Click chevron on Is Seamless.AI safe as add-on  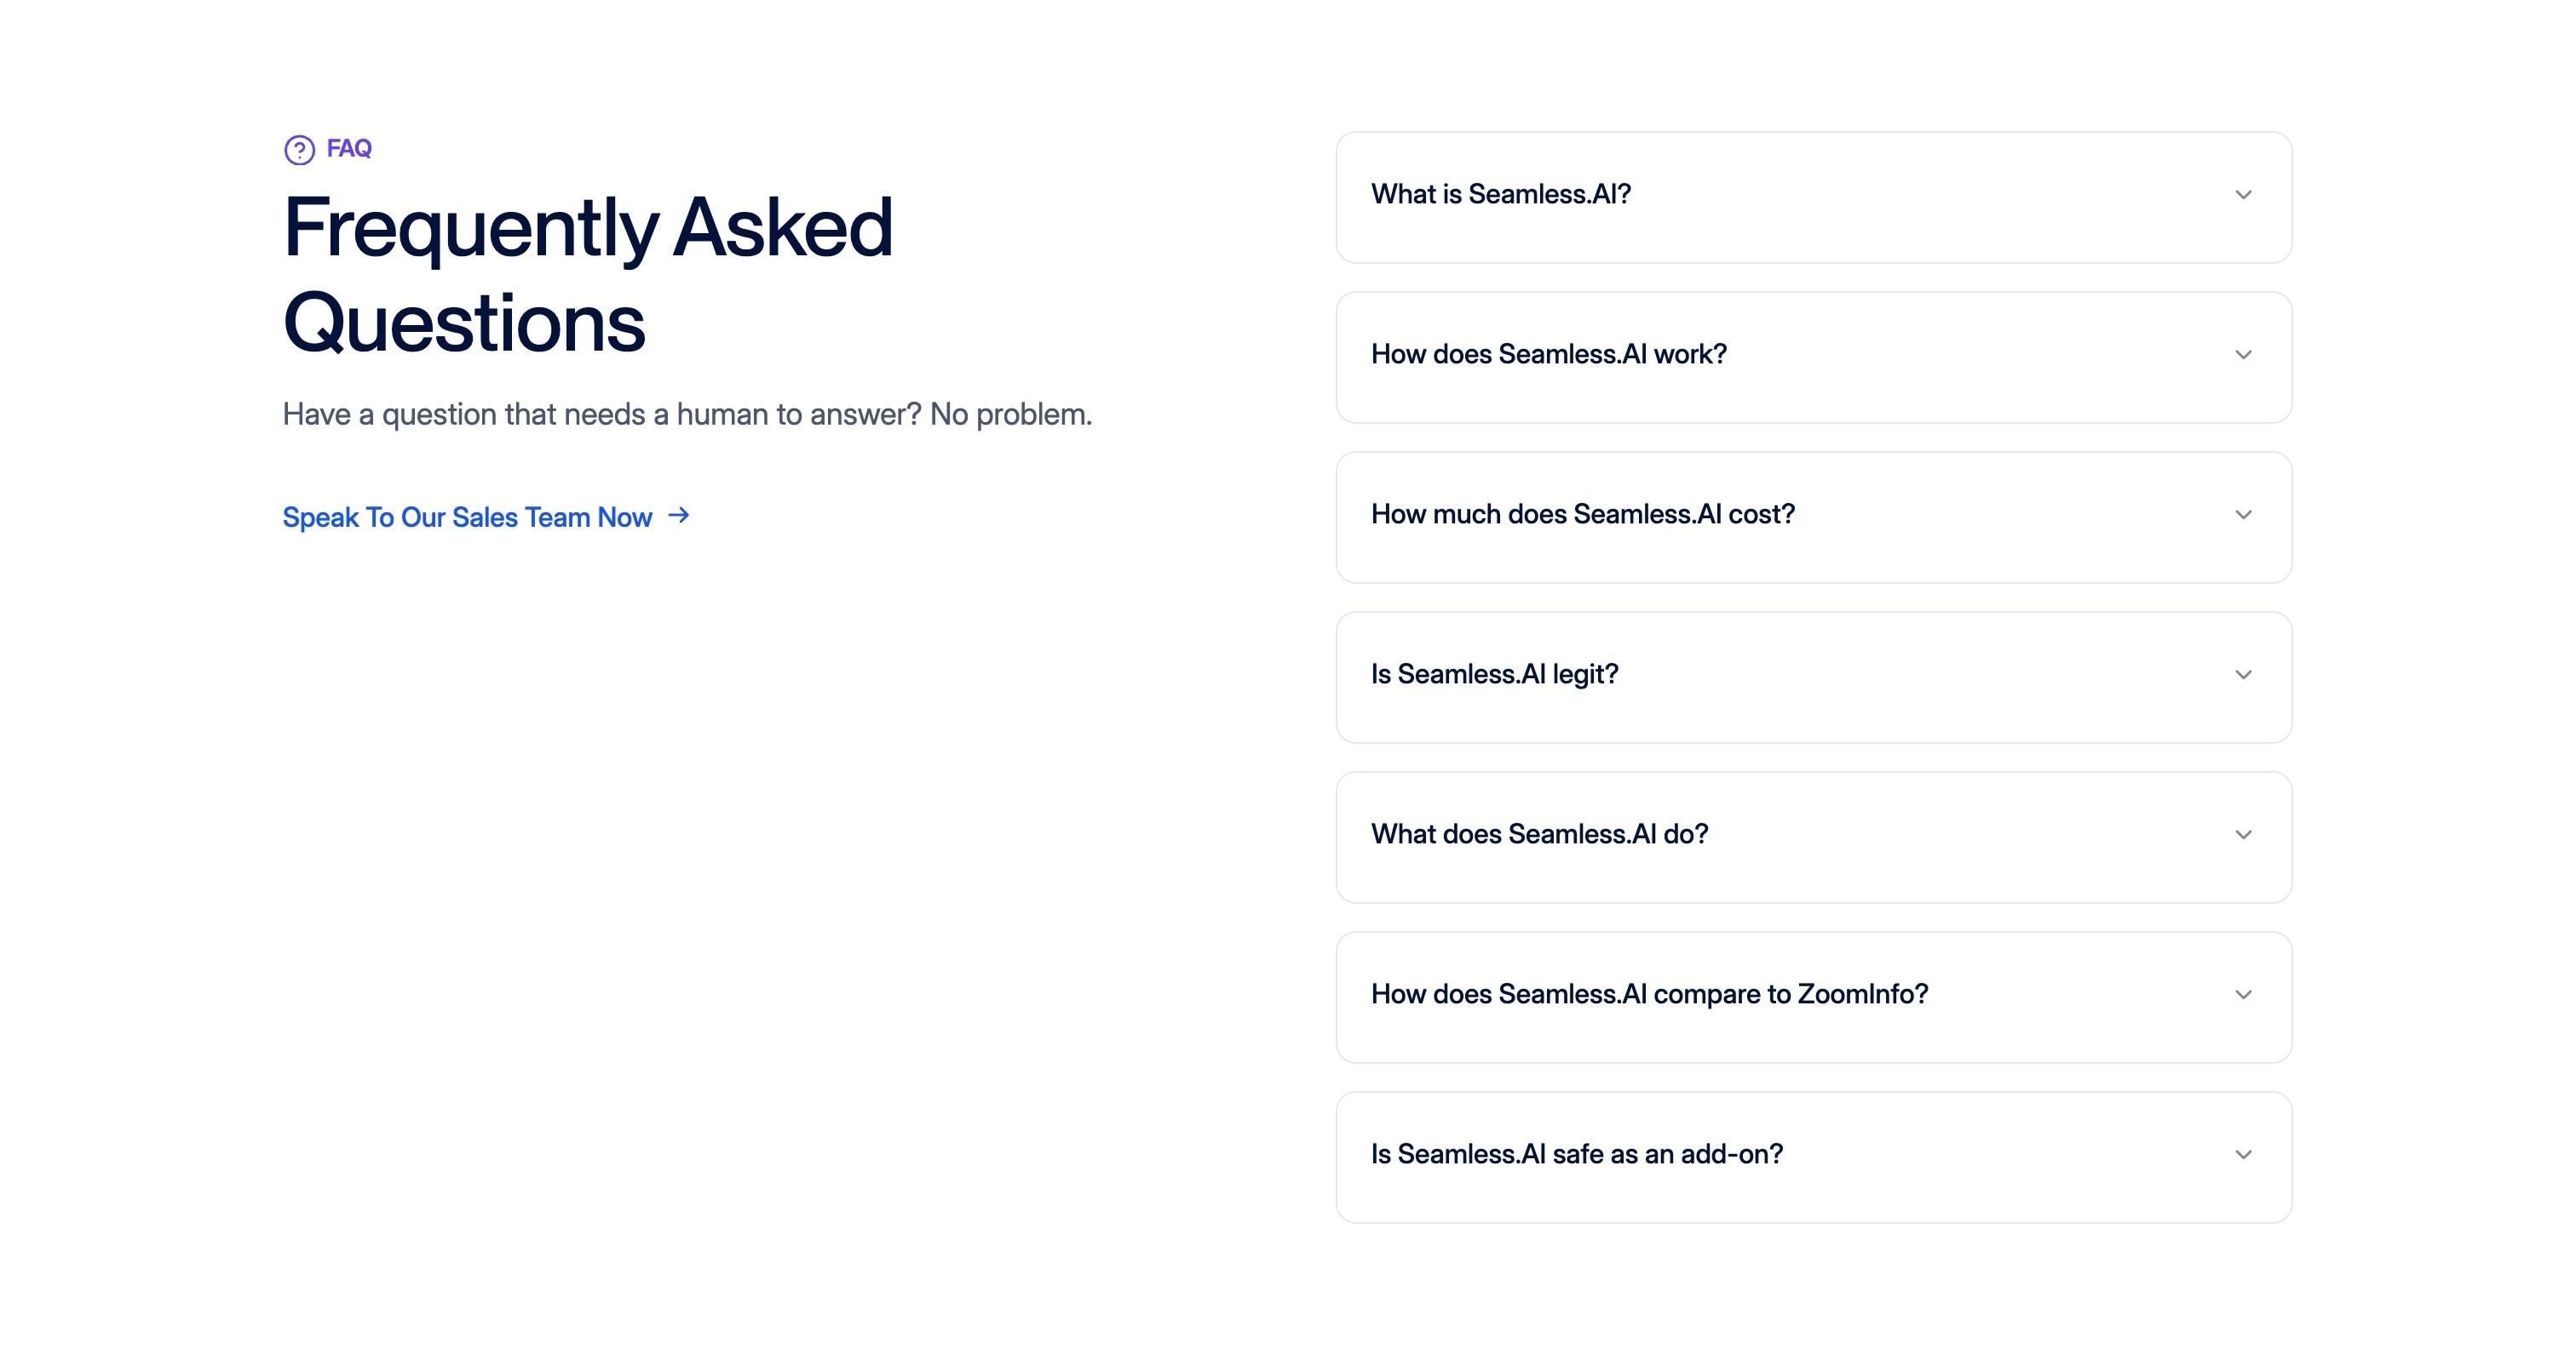2243,1154
